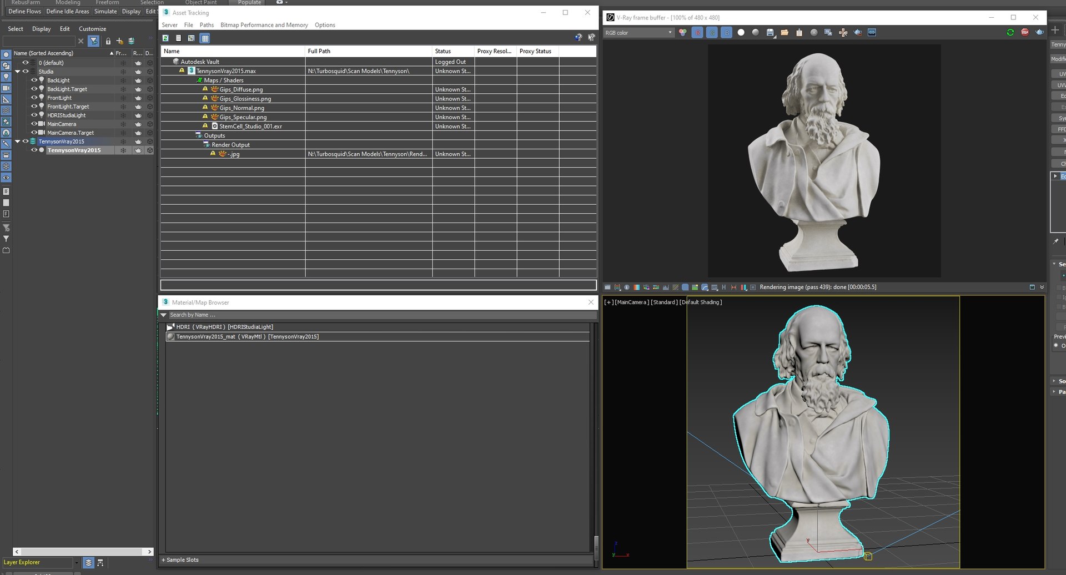Toggle visibility eye of Studia layer
The width and height of the screenshot is (1066, 575).
pyautogui.click(x=25, y=72)
